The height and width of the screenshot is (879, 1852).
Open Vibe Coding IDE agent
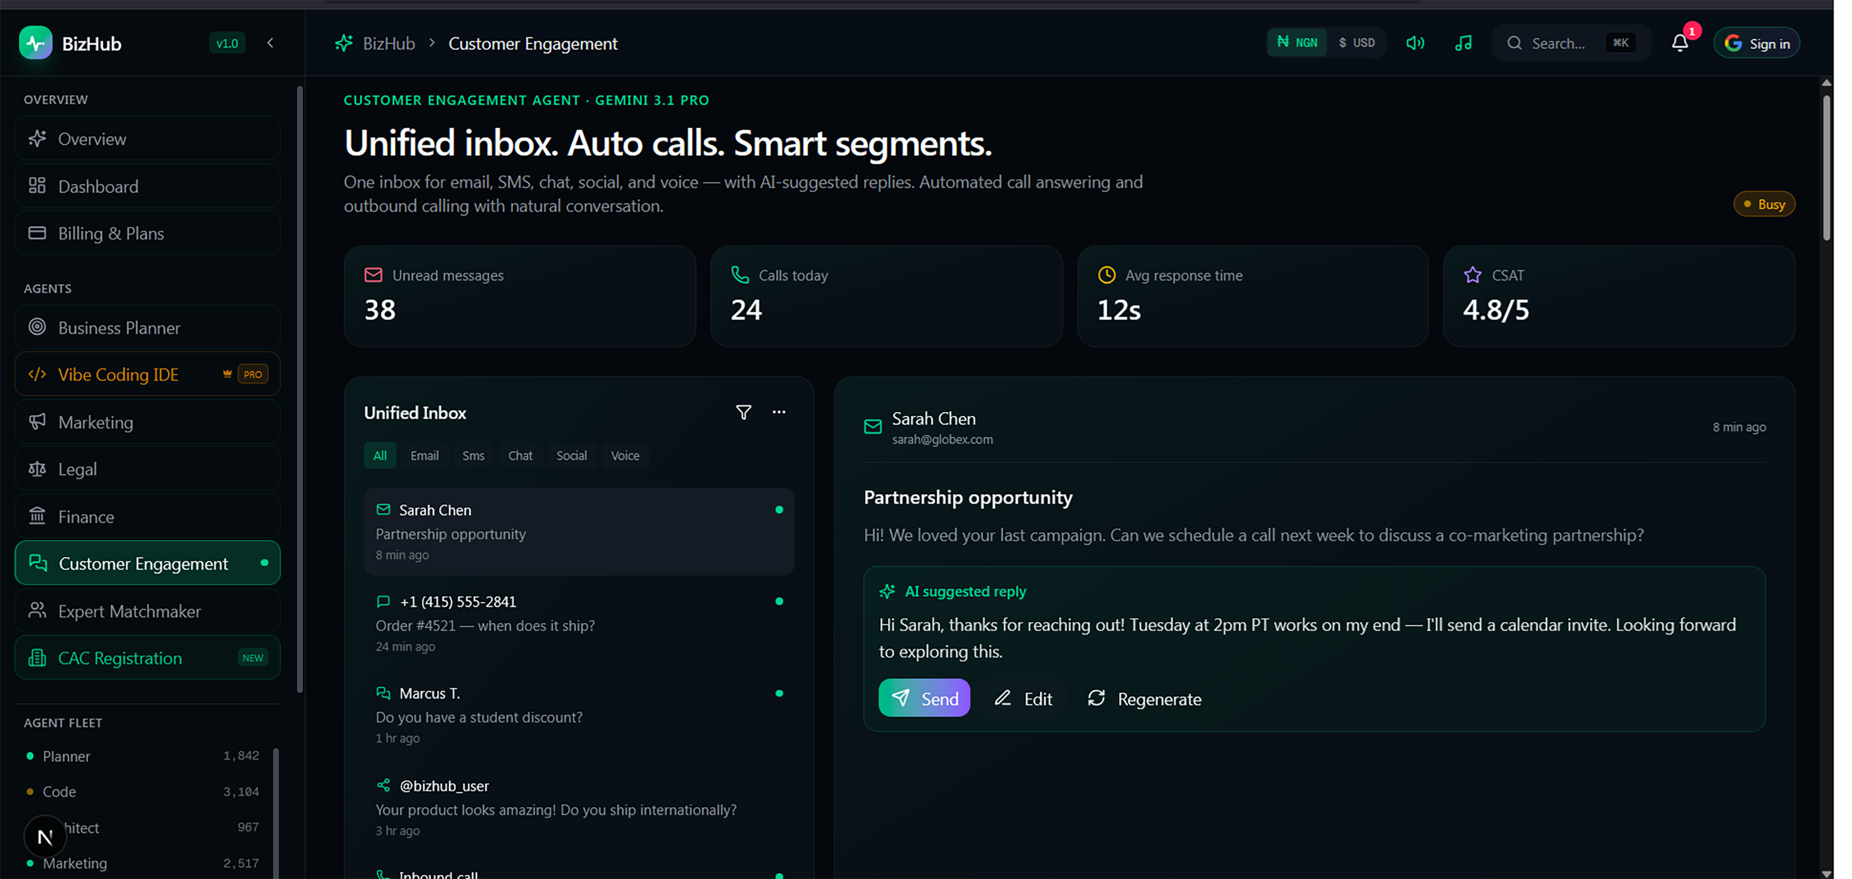pos(147,374)
